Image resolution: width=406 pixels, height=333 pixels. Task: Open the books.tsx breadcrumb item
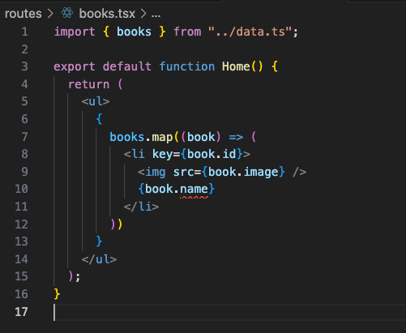coord(107,14)
